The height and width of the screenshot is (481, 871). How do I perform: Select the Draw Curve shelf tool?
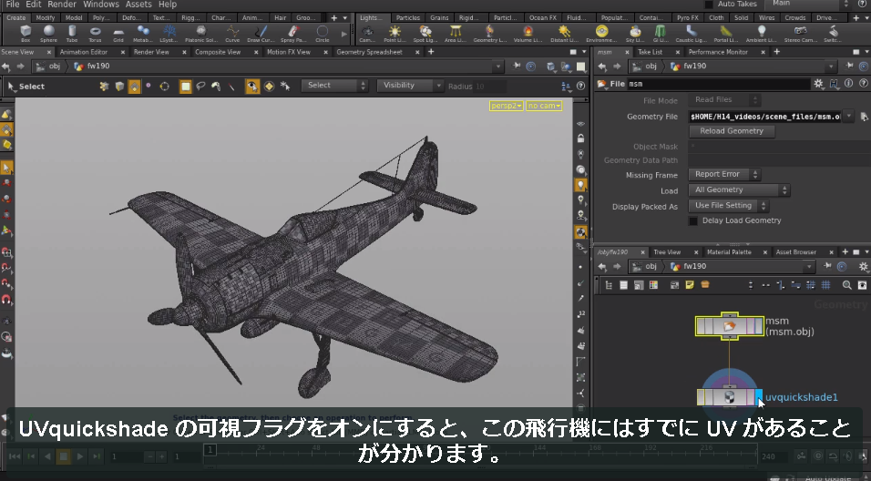(261, 33)
